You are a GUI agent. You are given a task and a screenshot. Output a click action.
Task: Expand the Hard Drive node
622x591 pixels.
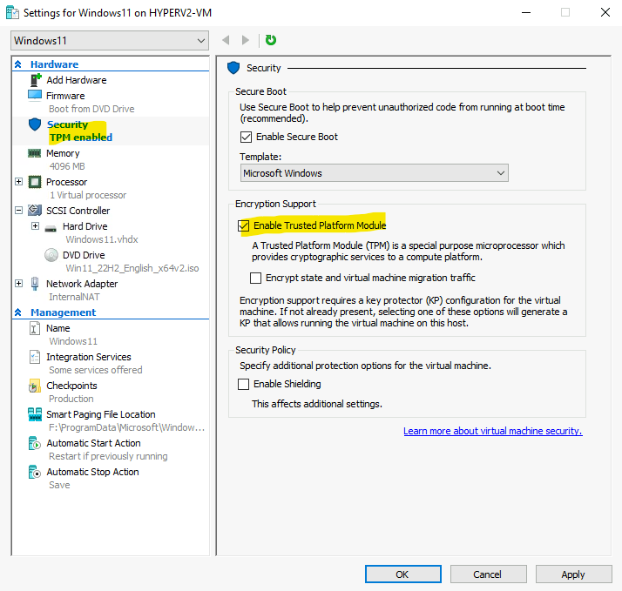tap(36, 226)
